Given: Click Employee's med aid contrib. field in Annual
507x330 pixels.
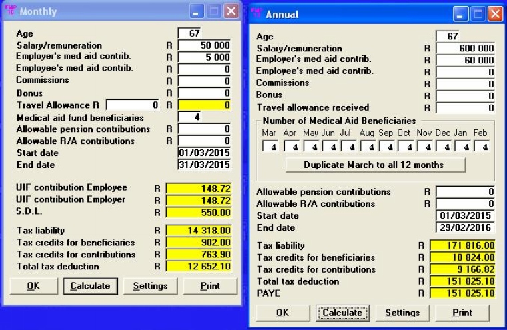Looking at the screenshot, I should 465,72.
